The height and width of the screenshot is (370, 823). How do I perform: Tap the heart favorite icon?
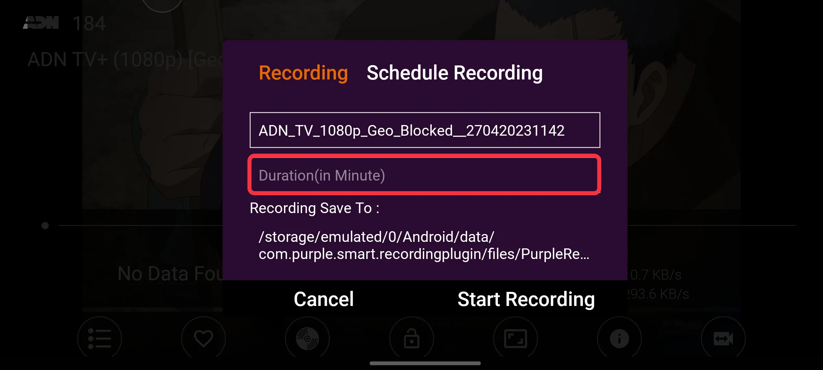click(x=203, y=338)
